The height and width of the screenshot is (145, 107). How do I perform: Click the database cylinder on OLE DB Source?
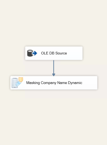[x=30, y=53]
